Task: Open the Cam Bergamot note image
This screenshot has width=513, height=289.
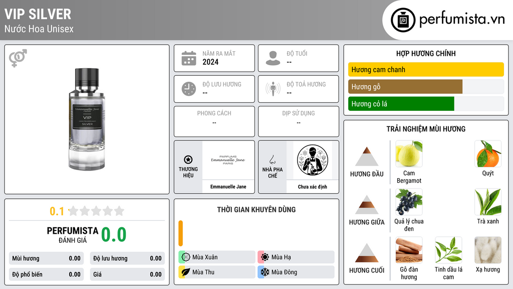Action: pyautogui.click(x=409, y=154)
